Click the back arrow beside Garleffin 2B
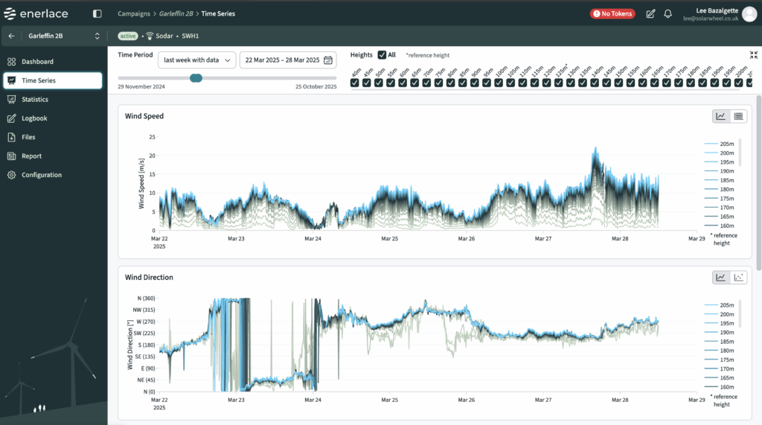 pos(12,36)
